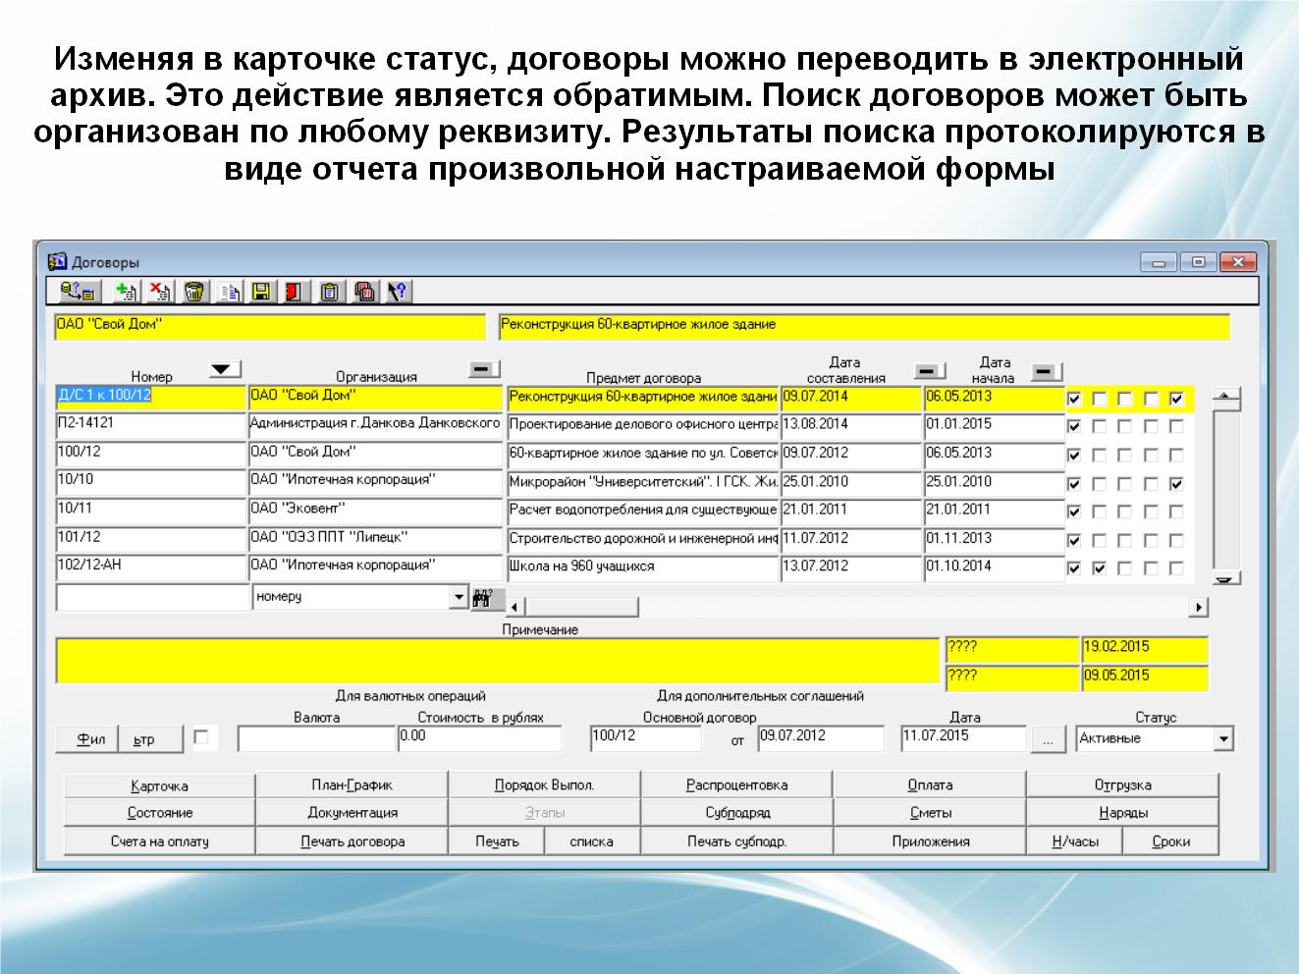
Task: Click the horizontal scrollbar right arrow
Action: pos(1198,608)
